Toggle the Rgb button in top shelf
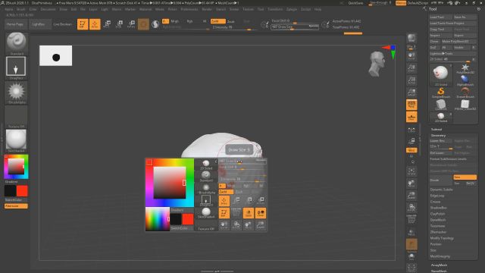Image resolution: width=485 pixels, height=273 pixels. coord(189,21)
